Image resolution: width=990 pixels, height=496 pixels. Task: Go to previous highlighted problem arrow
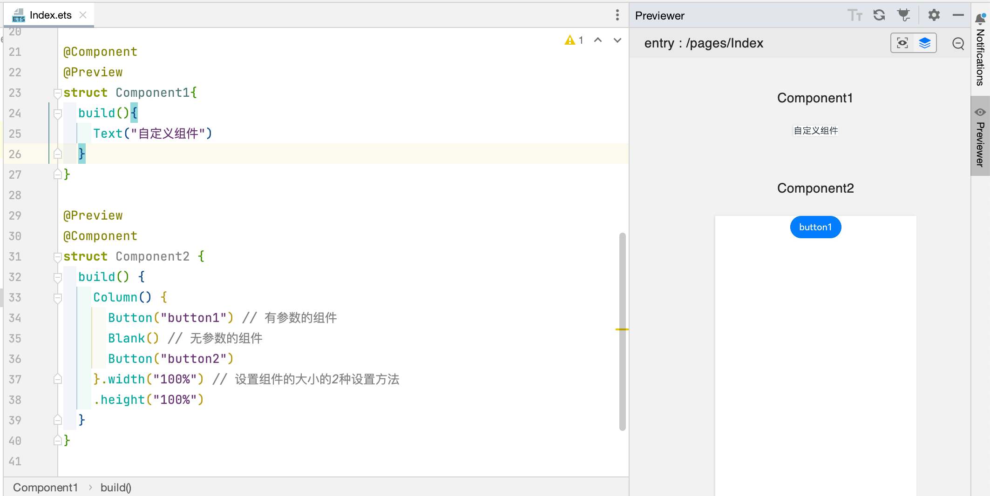(x=598, y=40)
